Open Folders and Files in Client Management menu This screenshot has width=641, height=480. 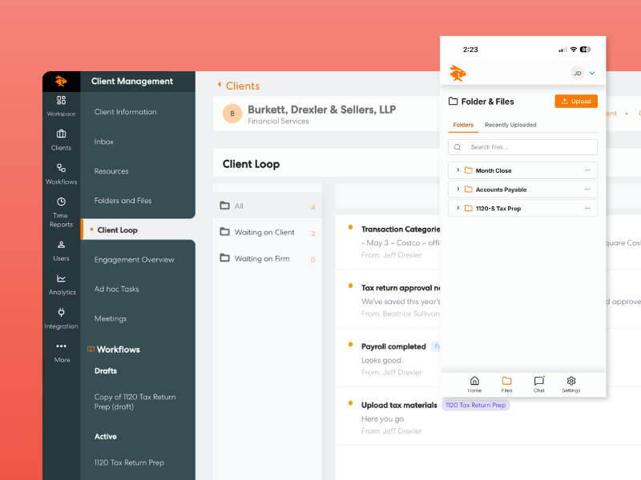(x=123, y=201)
